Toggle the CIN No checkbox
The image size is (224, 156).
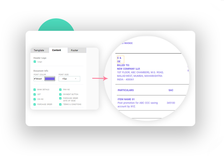[35, 99]
